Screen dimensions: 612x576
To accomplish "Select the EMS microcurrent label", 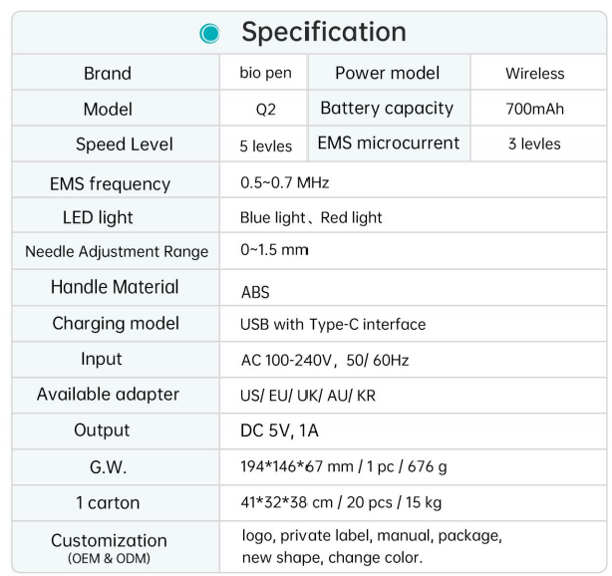I will [388, 144].
